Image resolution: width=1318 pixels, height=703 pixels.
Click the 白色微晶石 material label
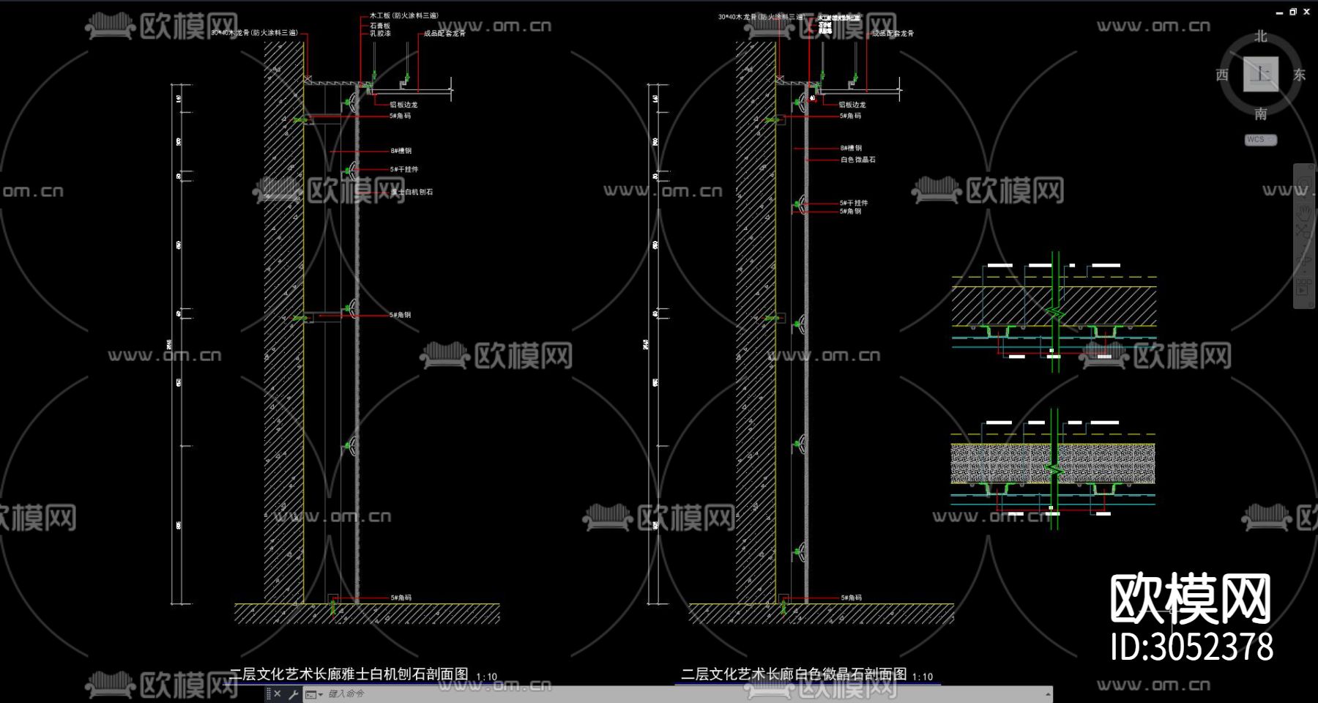click(x=858, y=160)
